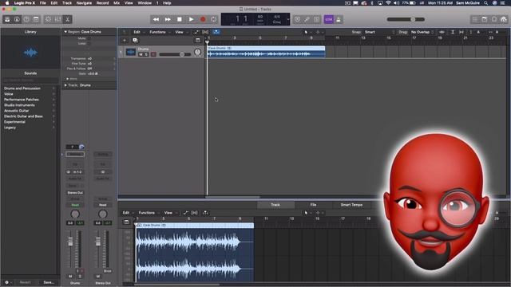Adjust the Drums track volume slider
This screenshot has height=287, width=511.
(x=175, y=54)
